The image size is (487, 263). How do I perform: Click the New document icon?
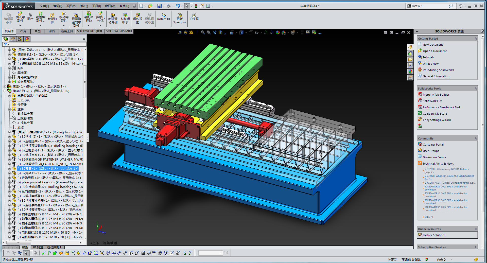pyautogui.click(x=141, y=6)
